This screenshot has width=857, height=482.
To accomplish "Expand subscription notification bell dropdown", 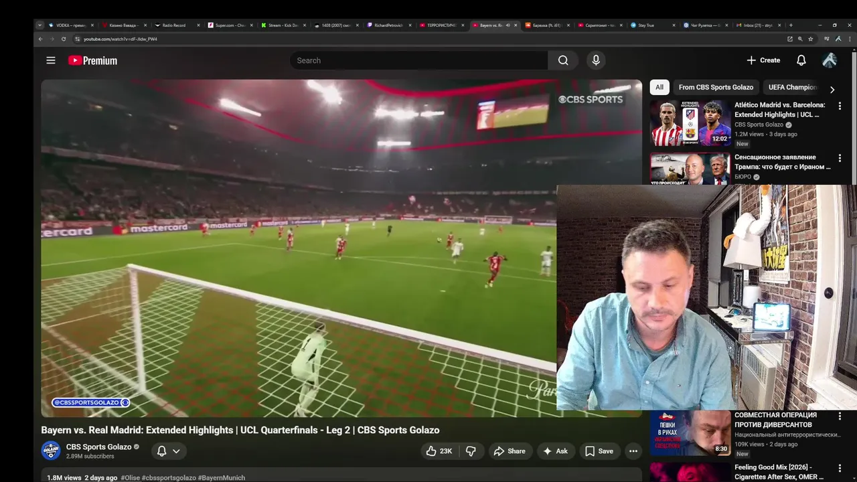I will tap(169, 451).
